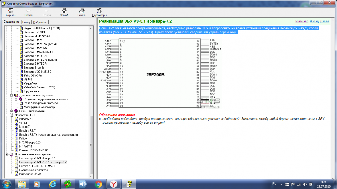This screenshot has width=337, height=189.
Task: Open the Назначение контактов topic
Action: coord(33,170)
